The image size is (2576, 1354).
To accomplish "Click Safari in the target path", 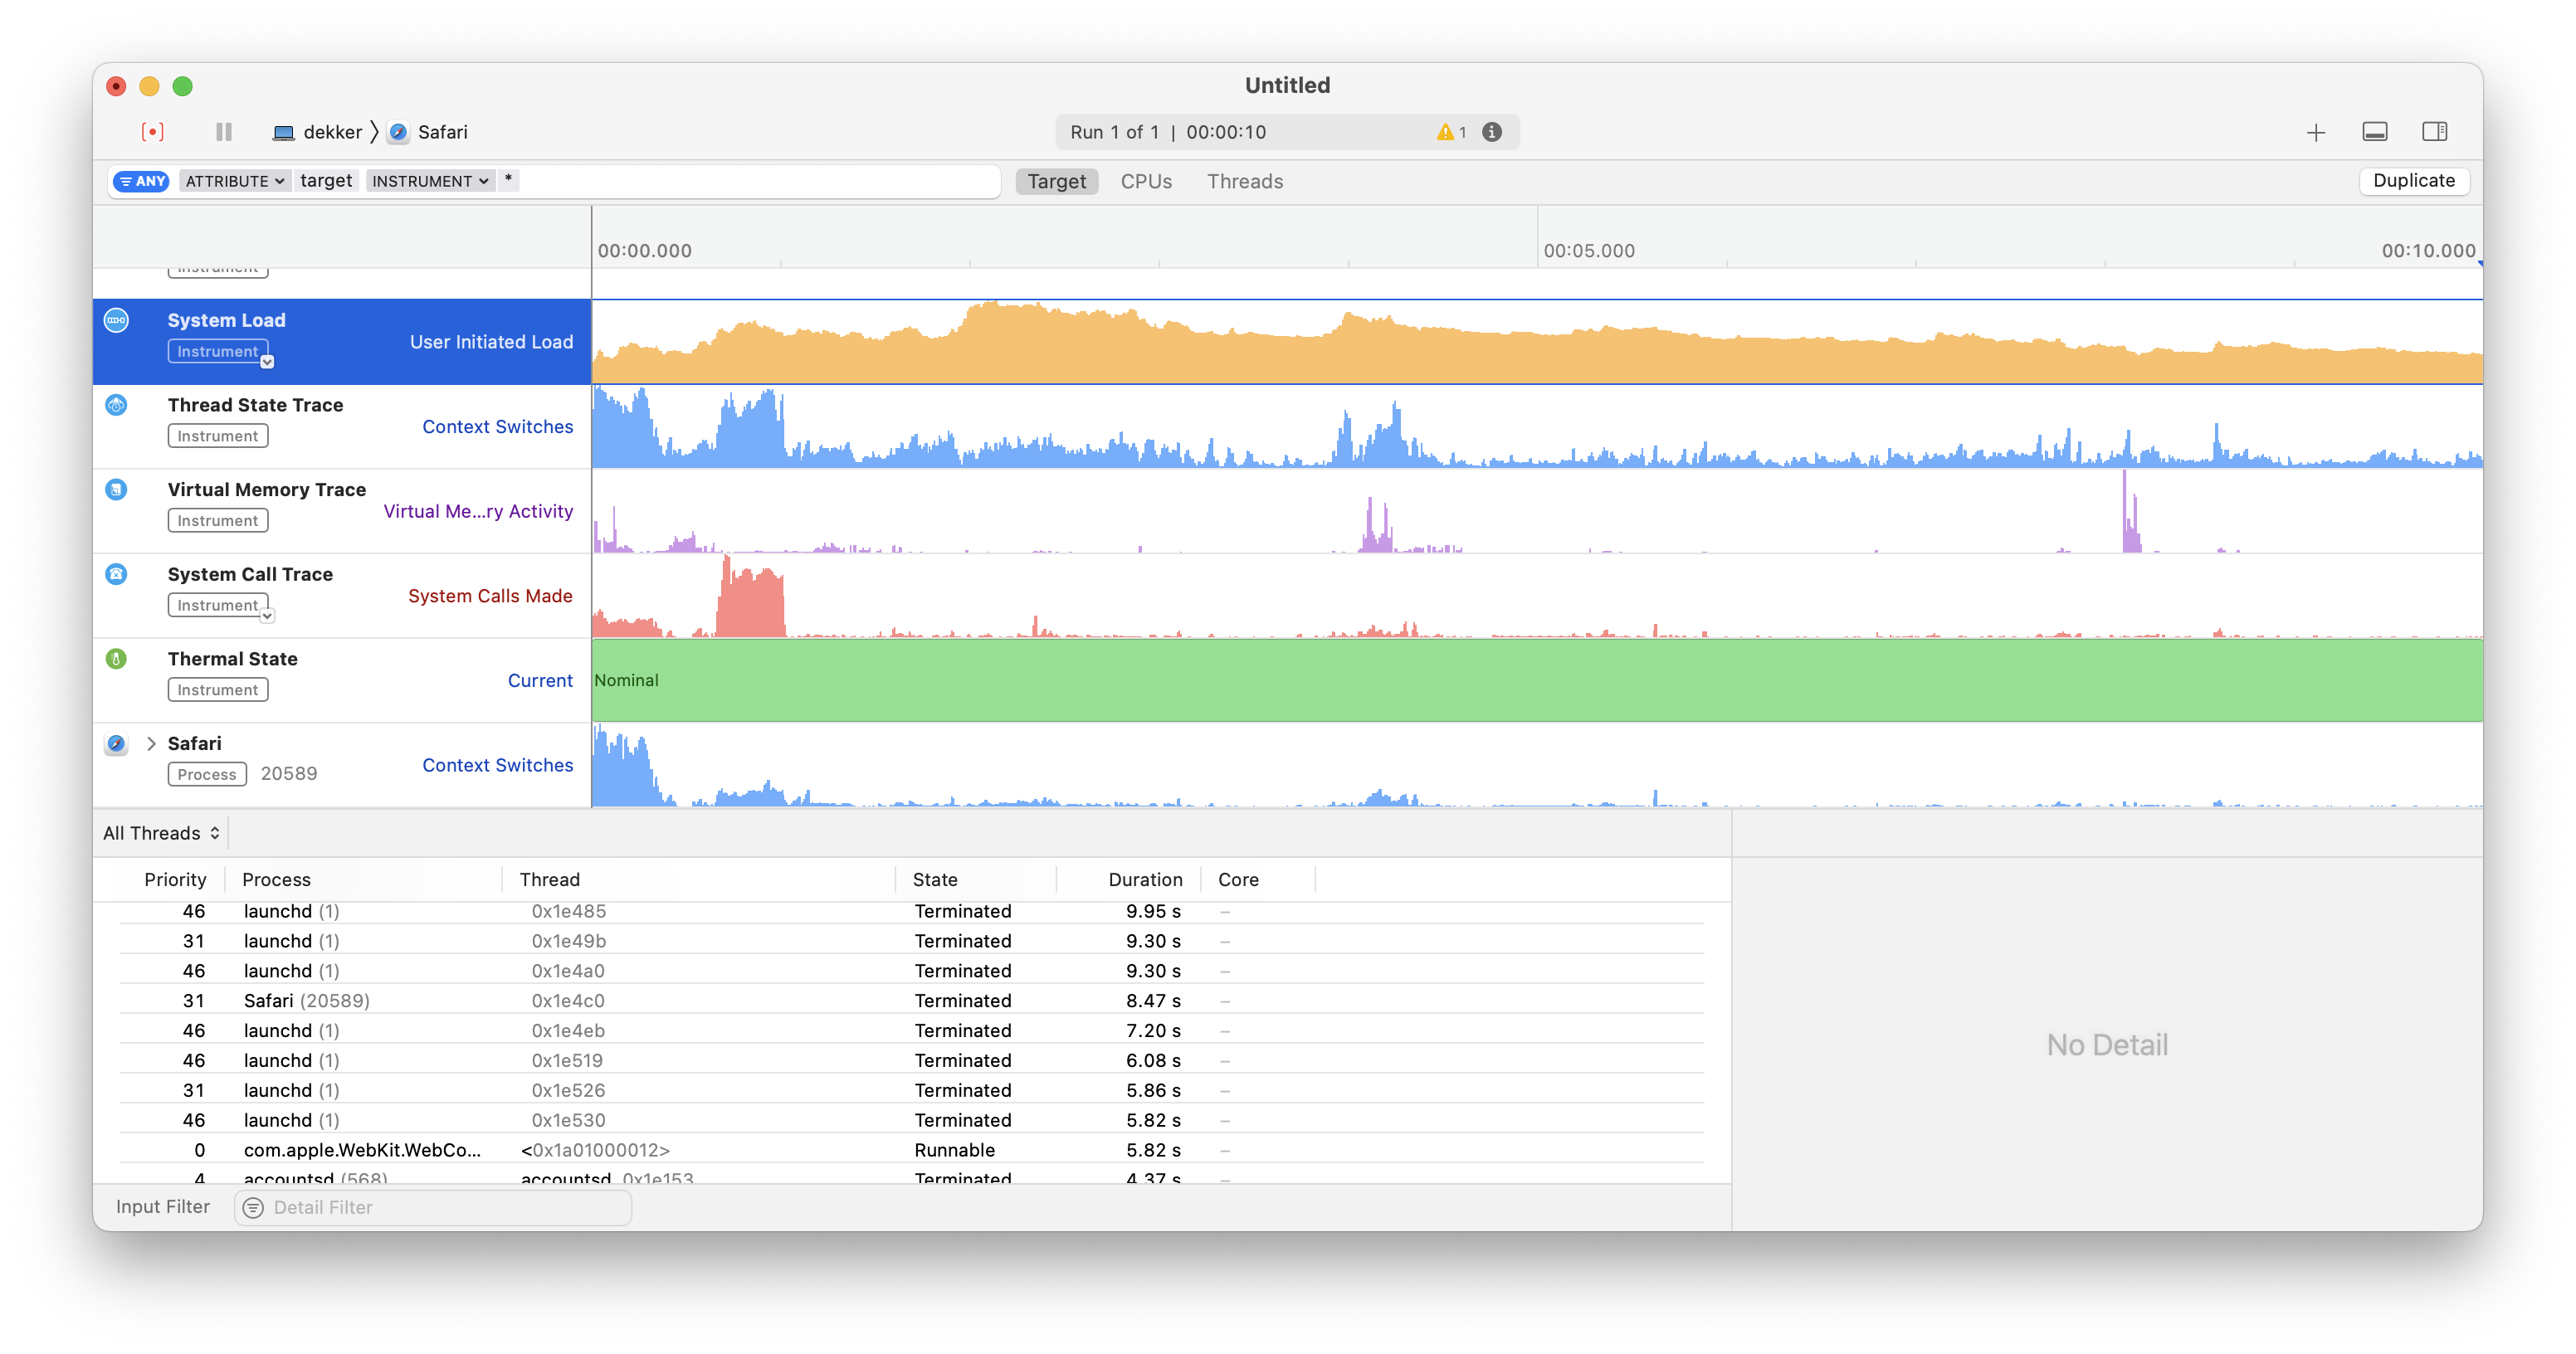I will click(x=442, y=132).
